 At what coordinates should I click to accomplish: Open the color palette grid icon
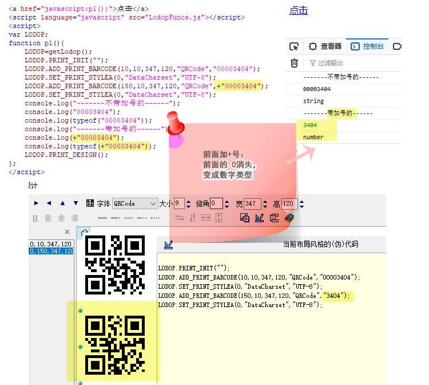tap(90, 203)
